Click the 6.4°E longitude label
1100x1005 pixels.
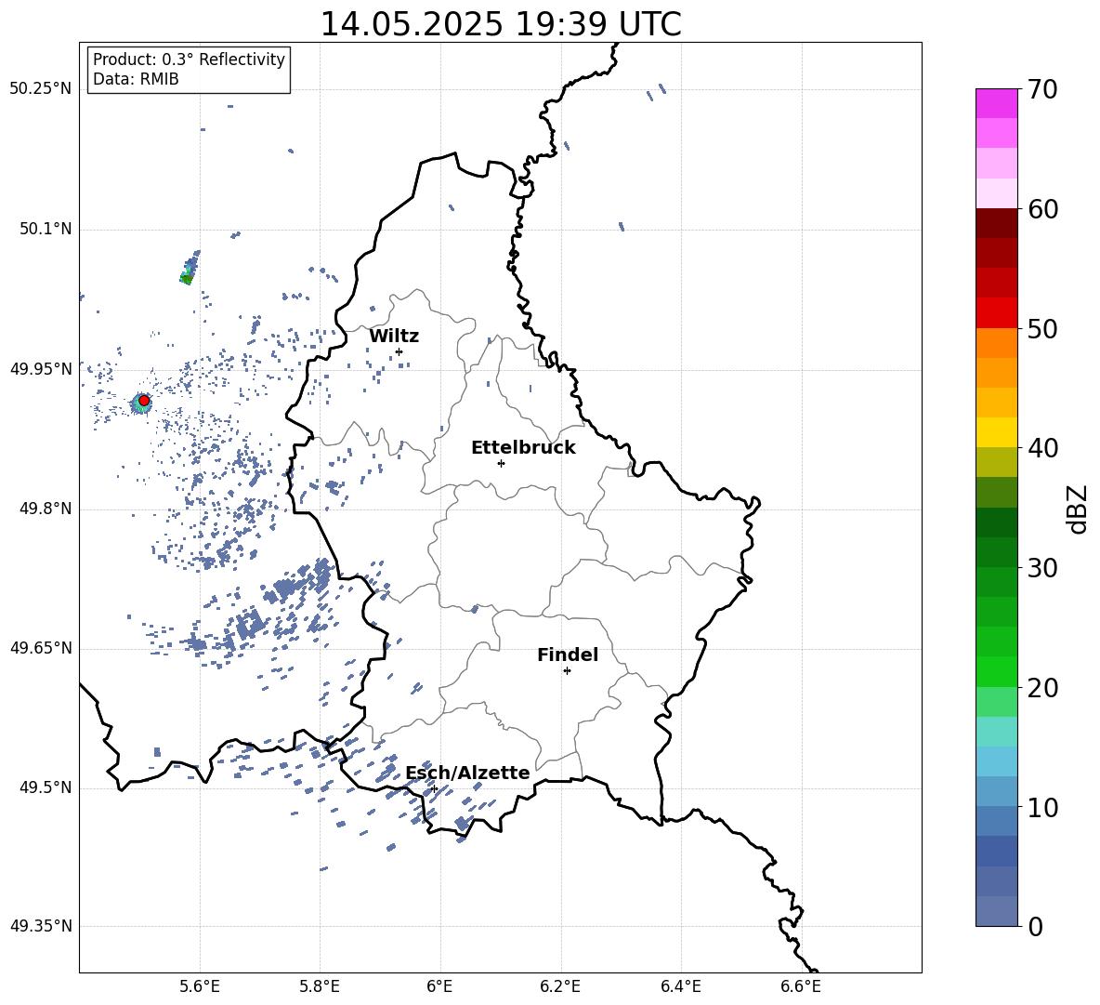(x=680, y=987)
